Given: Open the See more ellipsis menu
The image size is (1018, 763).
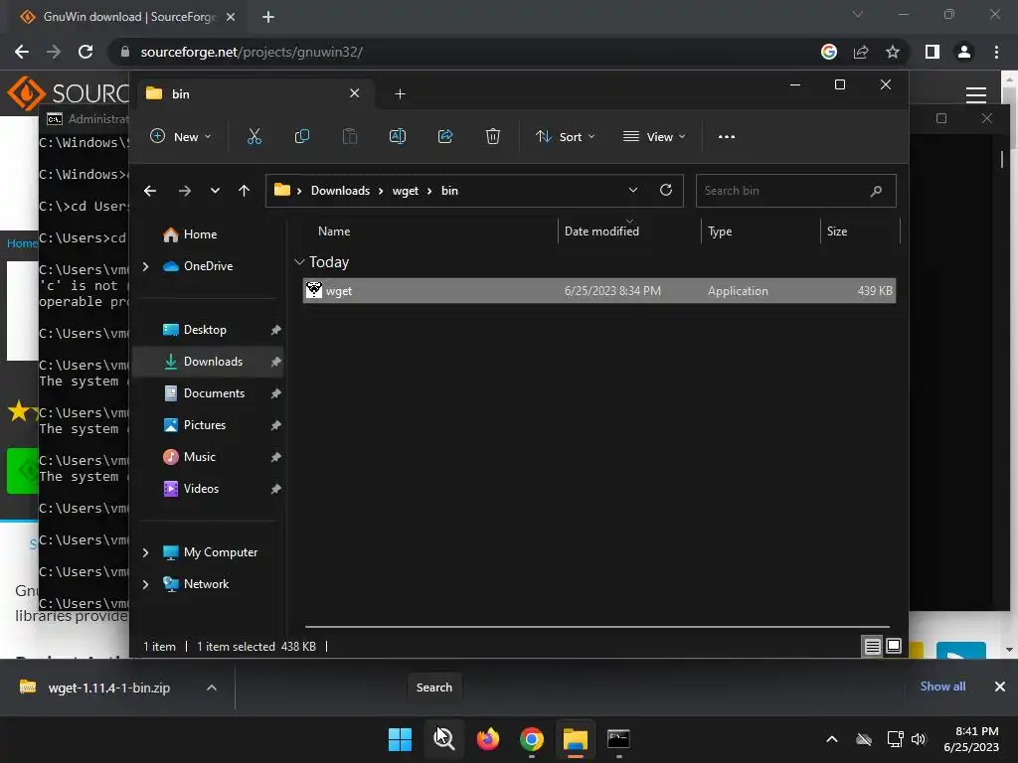Looking at the screenshot, I should click(x=727, y=137).
